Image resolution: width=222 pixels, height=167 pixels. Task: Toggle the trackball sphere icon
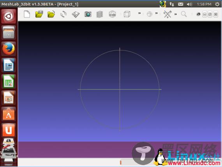[150, 14]
